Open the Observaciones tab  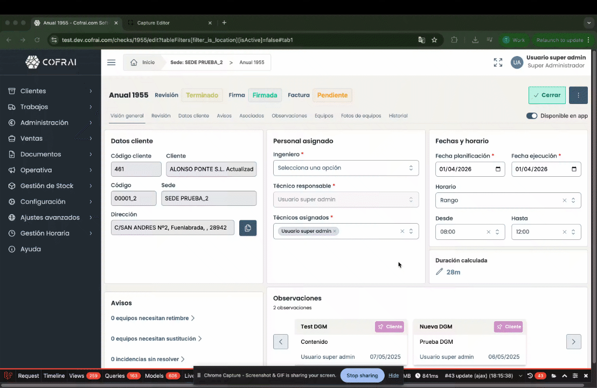289,116
